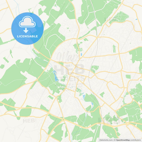Image resolution: width=142 pixels, height=142 pixels.
Task: Click the small green square park at far east
Action: (128, 77)
